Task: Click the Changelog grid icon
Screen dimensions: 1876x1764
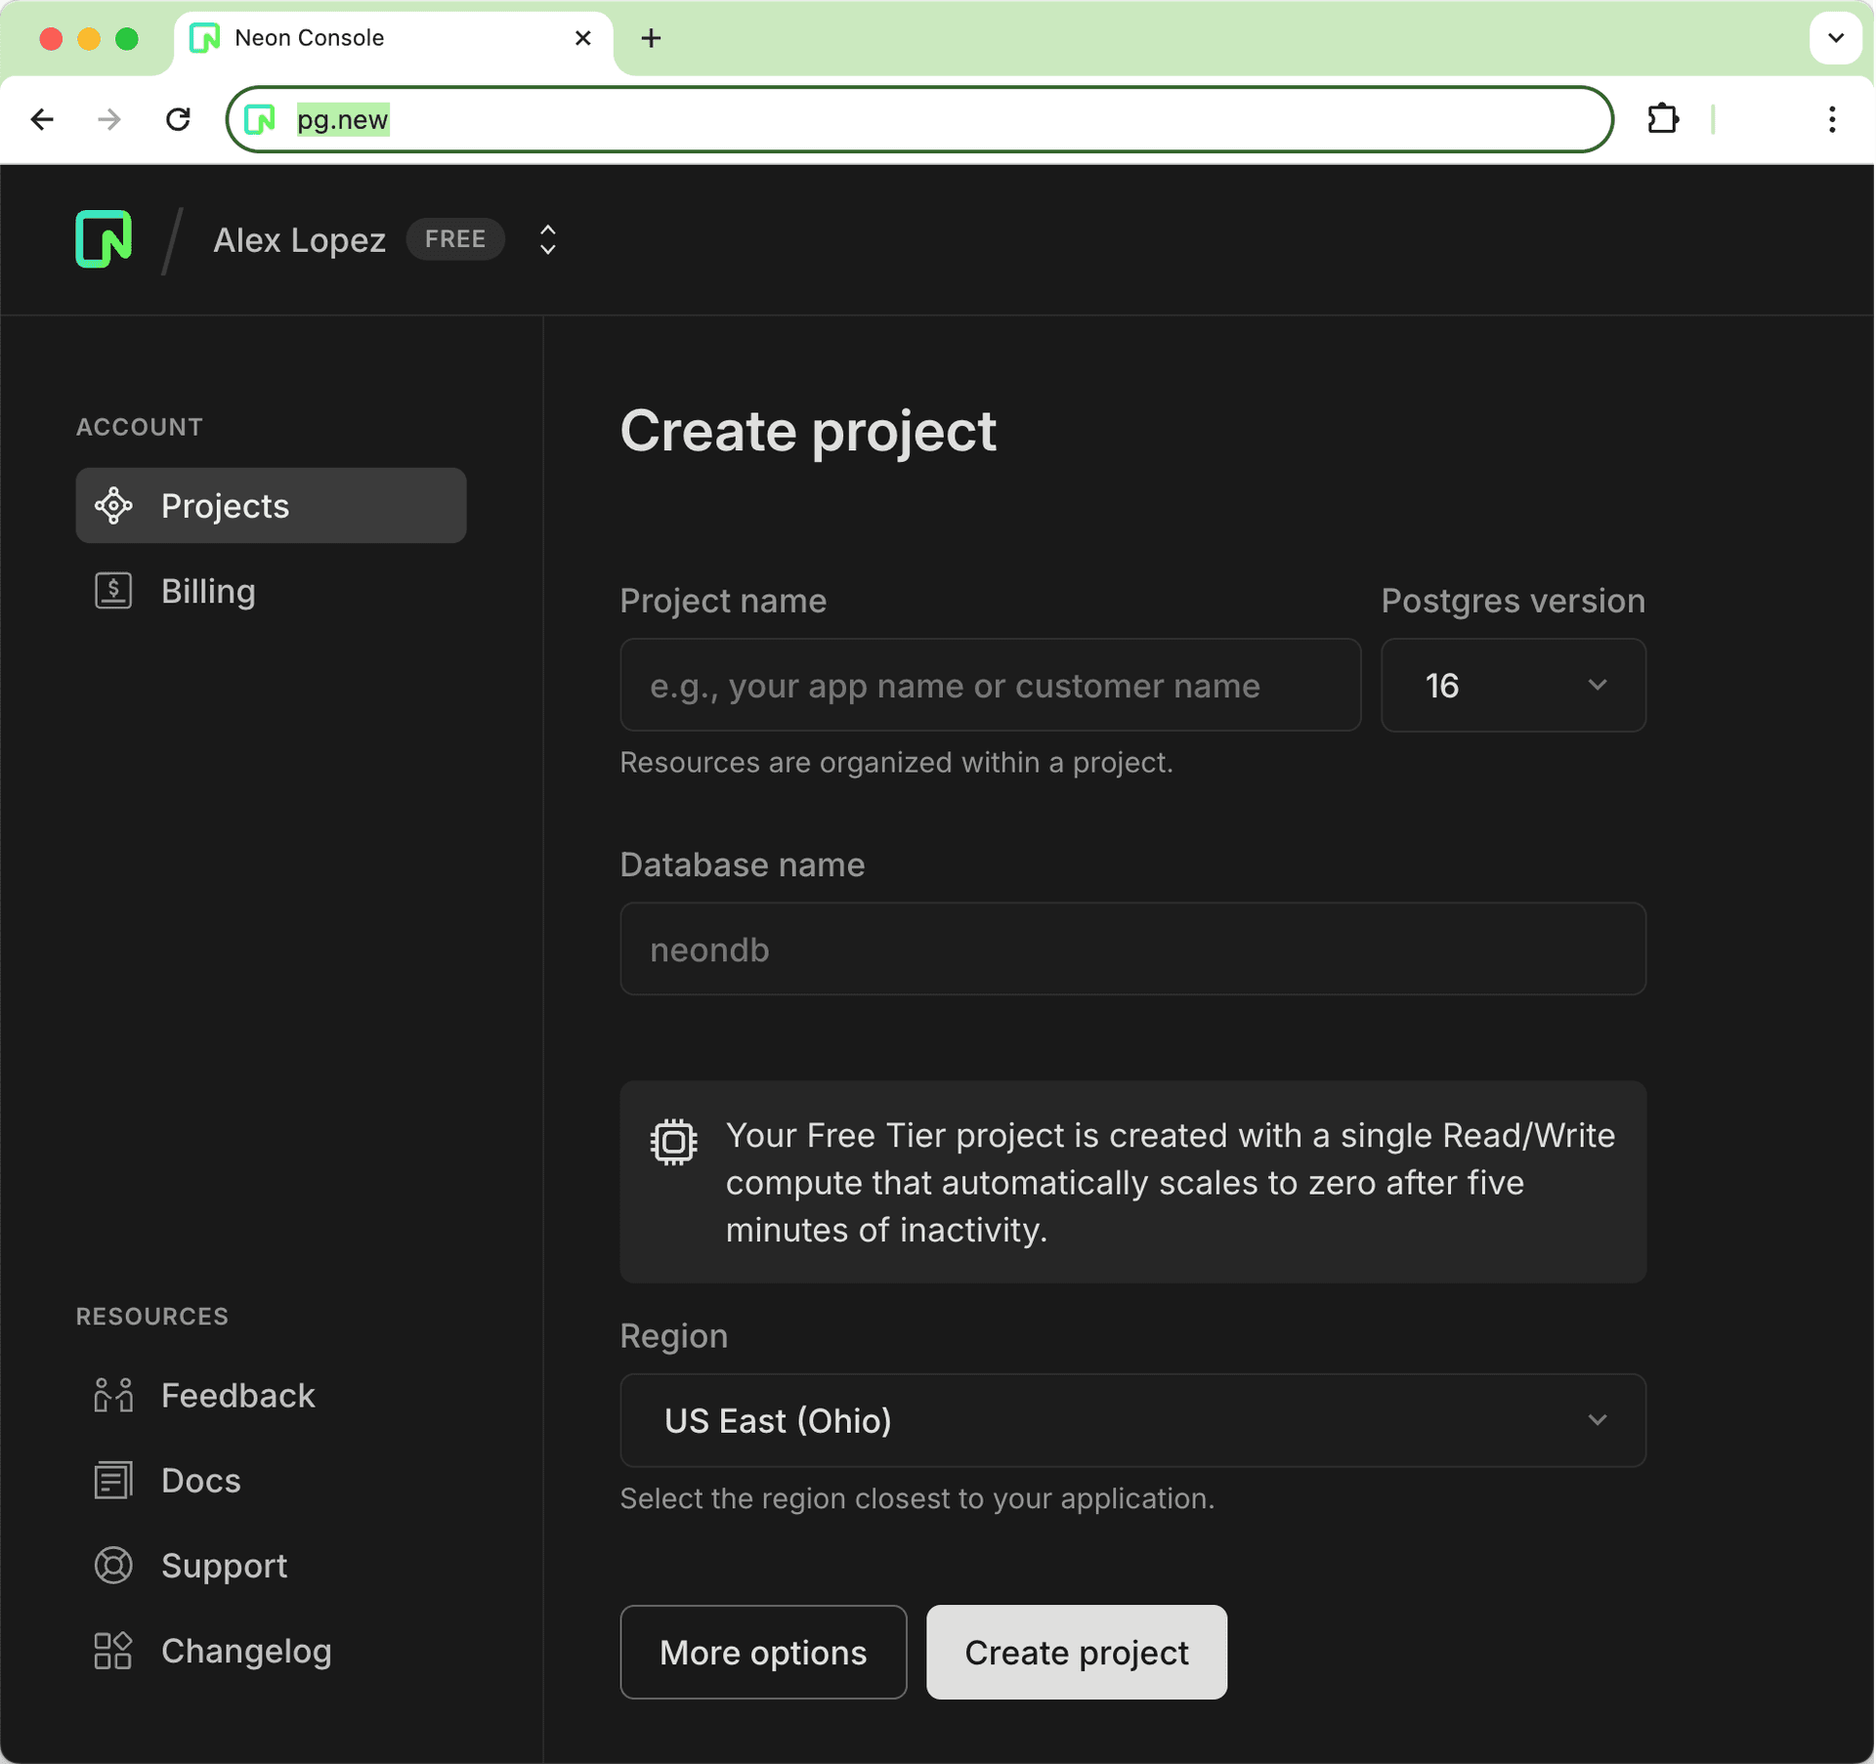Action: click(113, 1651)
